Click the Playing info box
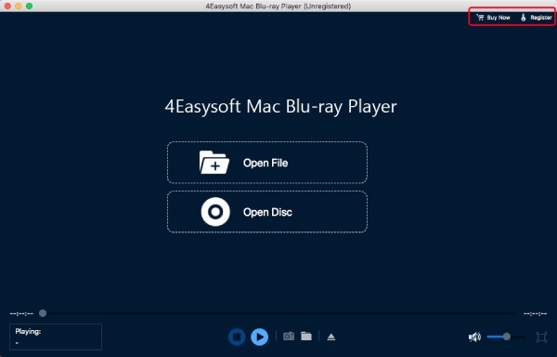Screen dimensions: 557x357 [56, 337]
